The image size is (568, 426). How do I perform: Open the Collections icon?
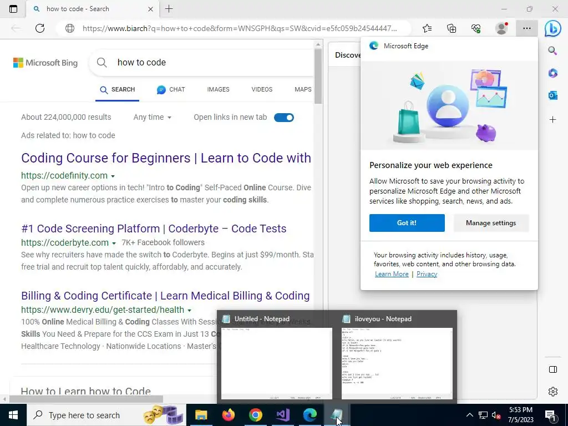(x=452, y=28)
